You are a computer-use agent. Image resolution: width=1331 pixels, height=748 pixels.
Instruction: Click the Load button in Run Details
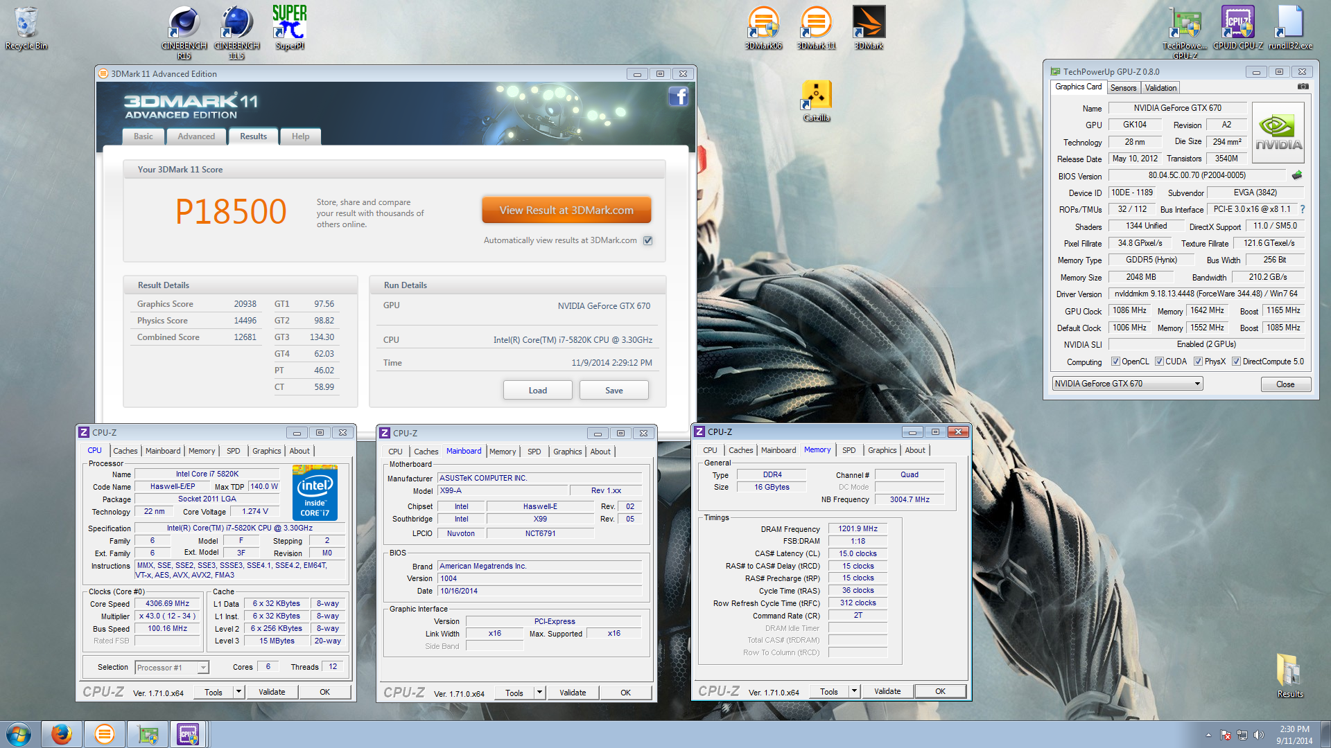pos(538,391)
